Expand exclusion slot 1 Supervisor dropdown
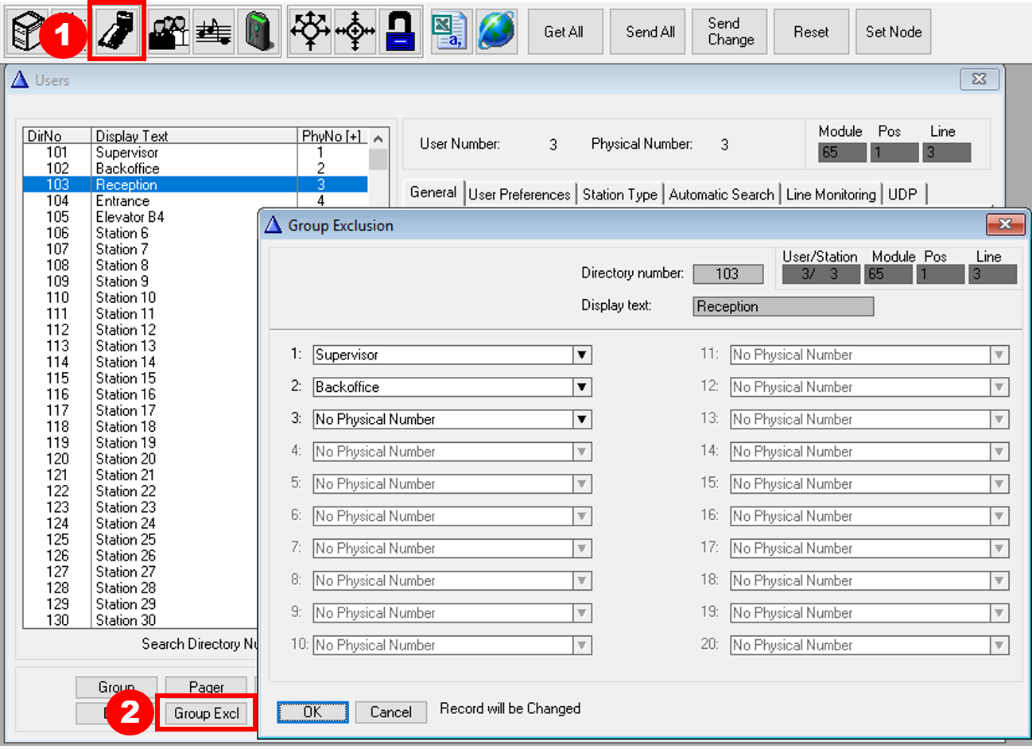Image resolution: width=1032 pixels, height=749 pixels. [582, 355]
